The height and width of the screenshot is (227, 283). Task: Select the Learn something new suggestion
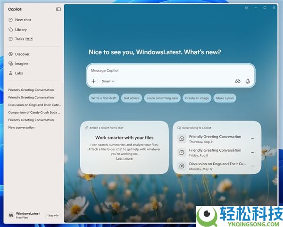[162, 98]
